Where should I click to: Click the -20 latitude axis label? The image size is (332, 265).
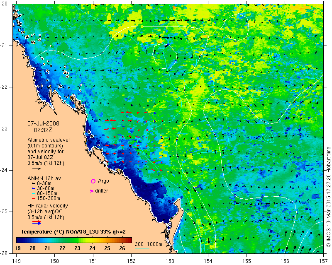4,4
